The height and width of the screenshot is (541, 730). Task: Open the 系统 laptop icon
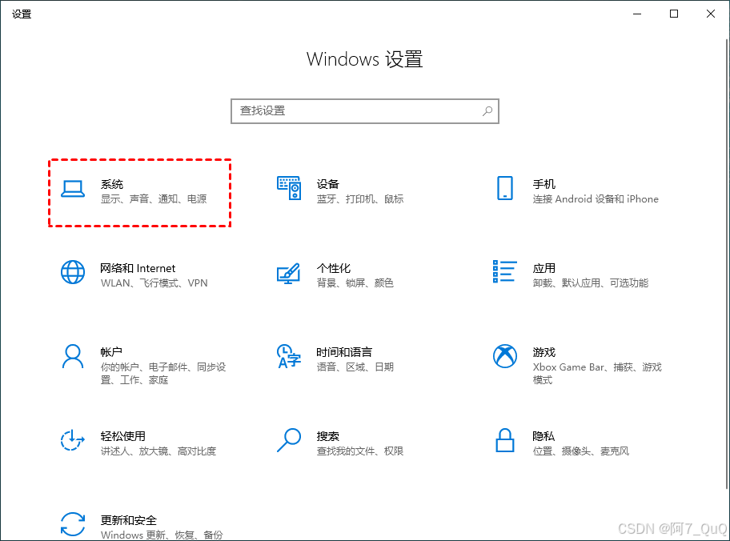coord(73,189)
